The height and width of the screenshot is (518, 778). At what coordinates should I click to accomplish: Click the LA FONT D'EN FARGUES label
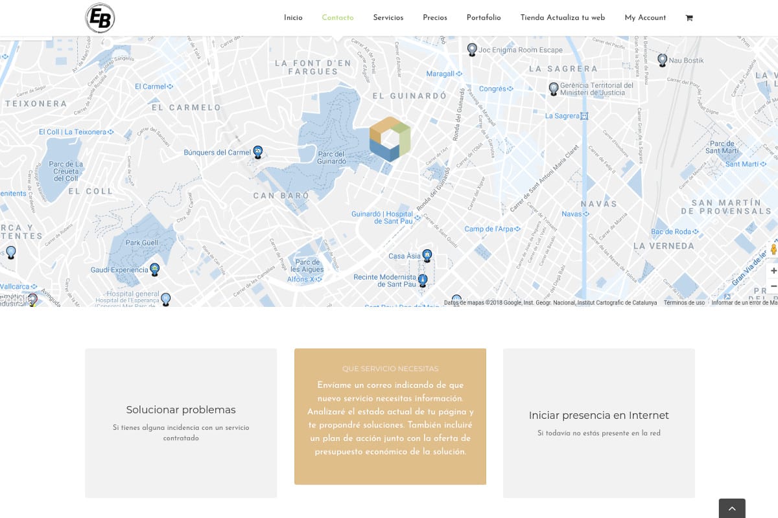tap(313, 67)
